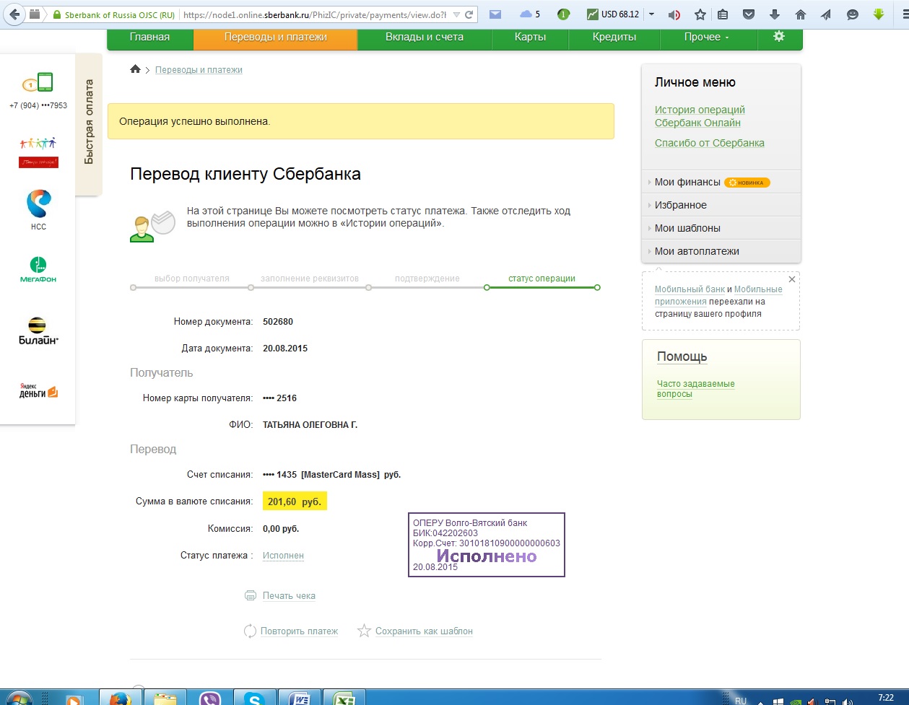Viewport: 909px width, 705px height.
Task: Switch to the Карты tab
Action: [x=530, y=37]
